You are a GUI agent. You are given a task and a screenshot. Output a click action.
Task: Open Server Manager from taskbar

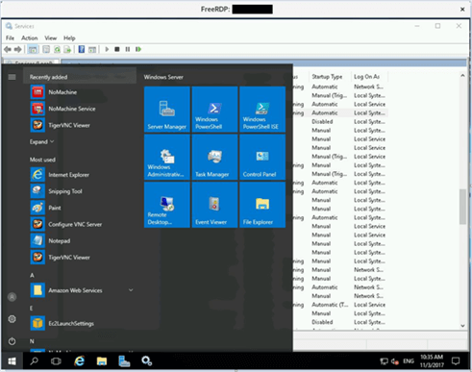point(124,361)
